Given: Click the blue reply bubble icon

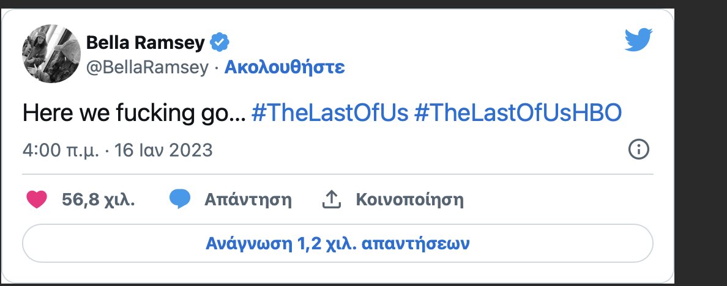Looking at the screenshot, I should 180,199.
